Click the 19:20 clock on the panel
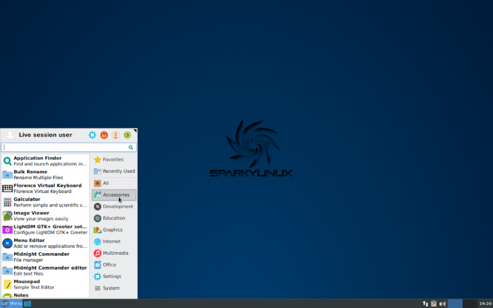493x308 pixels. pos(485,304)
